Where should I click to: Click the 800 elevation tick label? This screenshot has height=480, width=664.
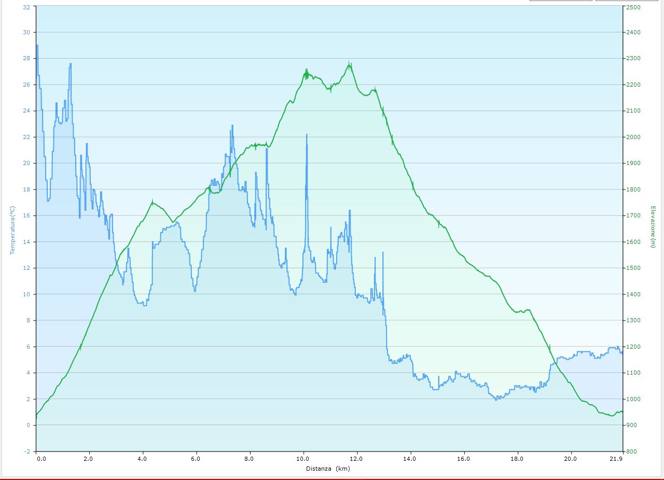[632, 451]
